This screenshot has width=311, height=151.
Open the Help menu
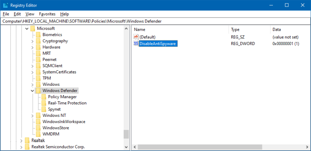(x=65, y=14)
